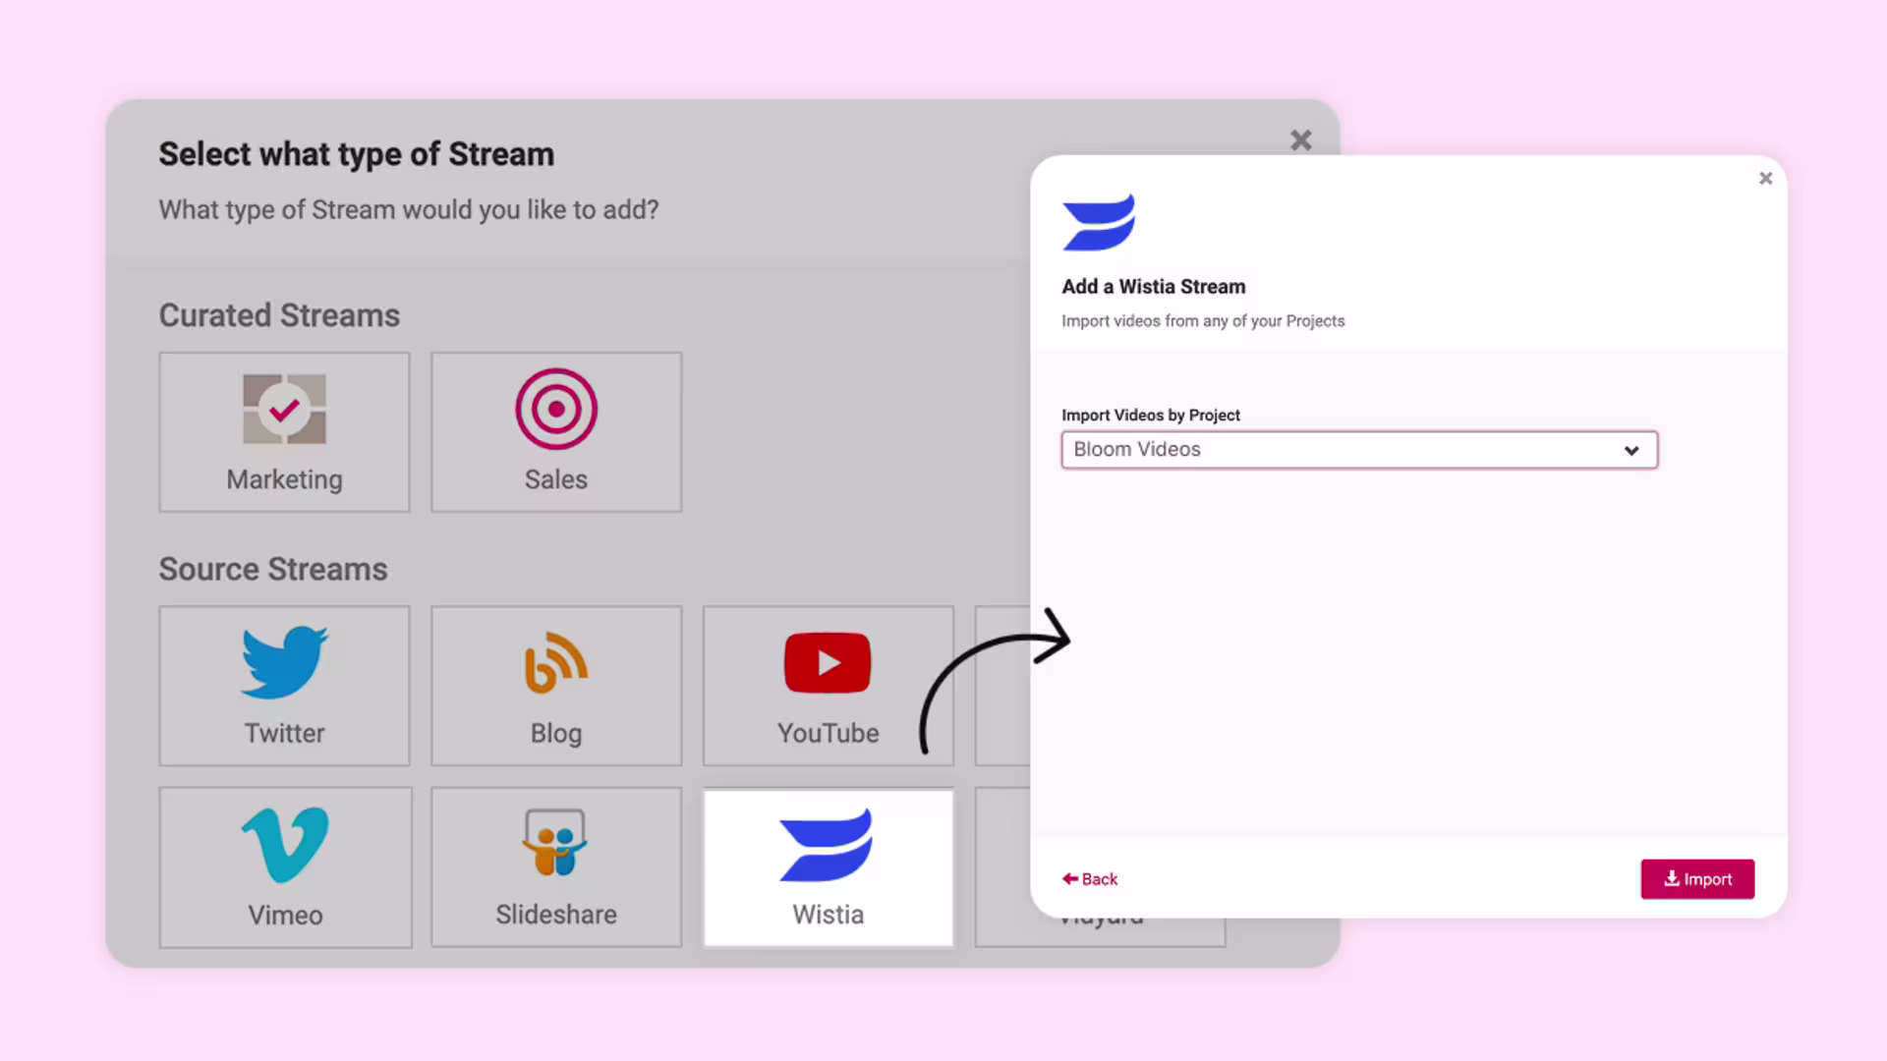Viewport: 1887px width, 1061px height.
Task: Click the partially hidden tile right of YouTube
Action: point(1001,686)
